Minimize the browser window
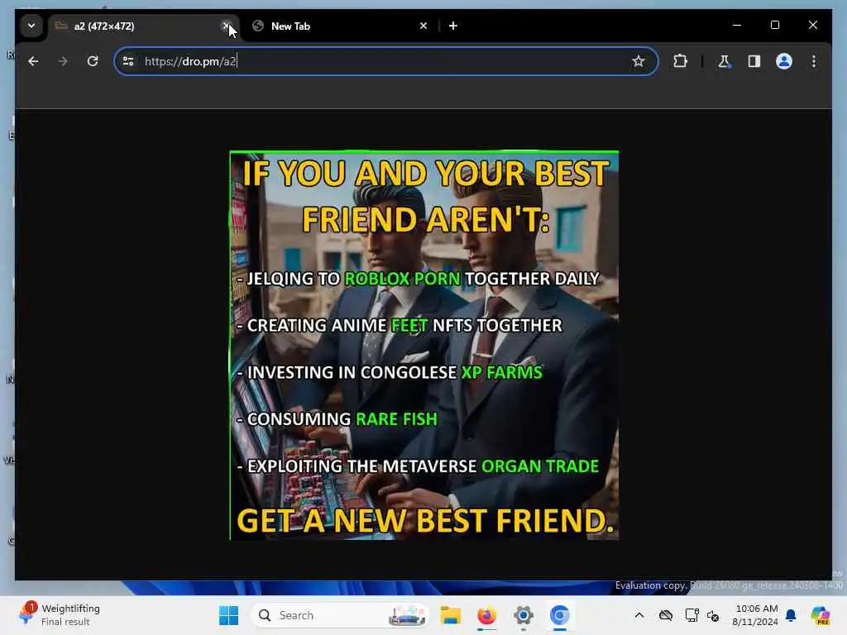Image resolution: width=847 pixels, height=635 pixels. point(737,26)
